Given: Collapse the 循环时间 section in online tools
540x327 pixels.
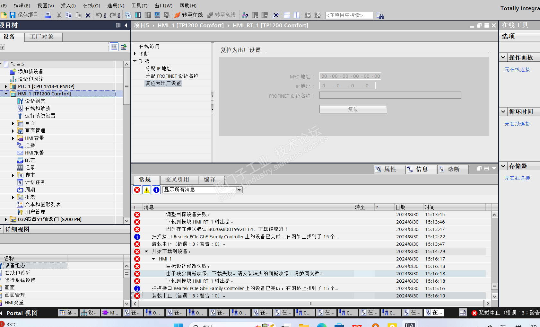Looking at the screenshot, I should tap(503, 112).
